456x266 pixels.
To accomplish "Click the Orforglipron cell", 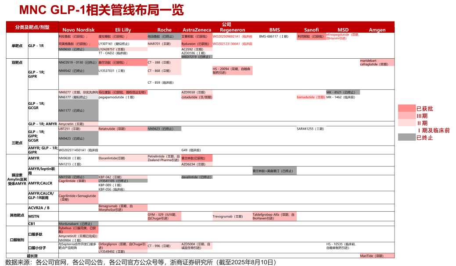I will point(123,246).
